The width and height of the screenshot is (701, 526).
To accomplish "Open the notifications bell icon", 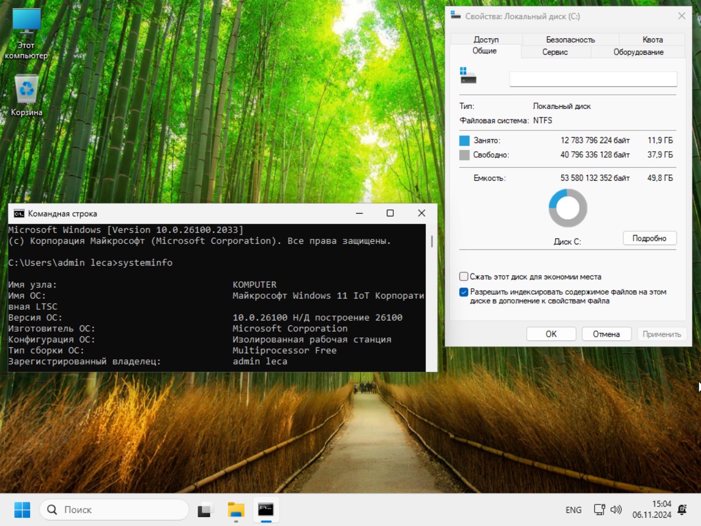I will (682, 510).
